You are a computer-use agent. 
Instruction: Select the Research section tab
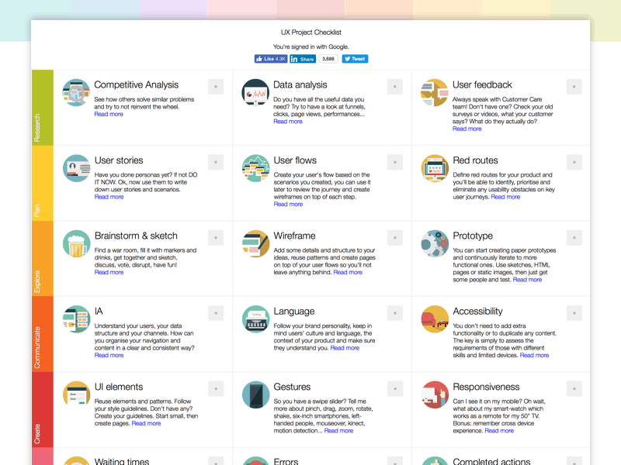43,108
